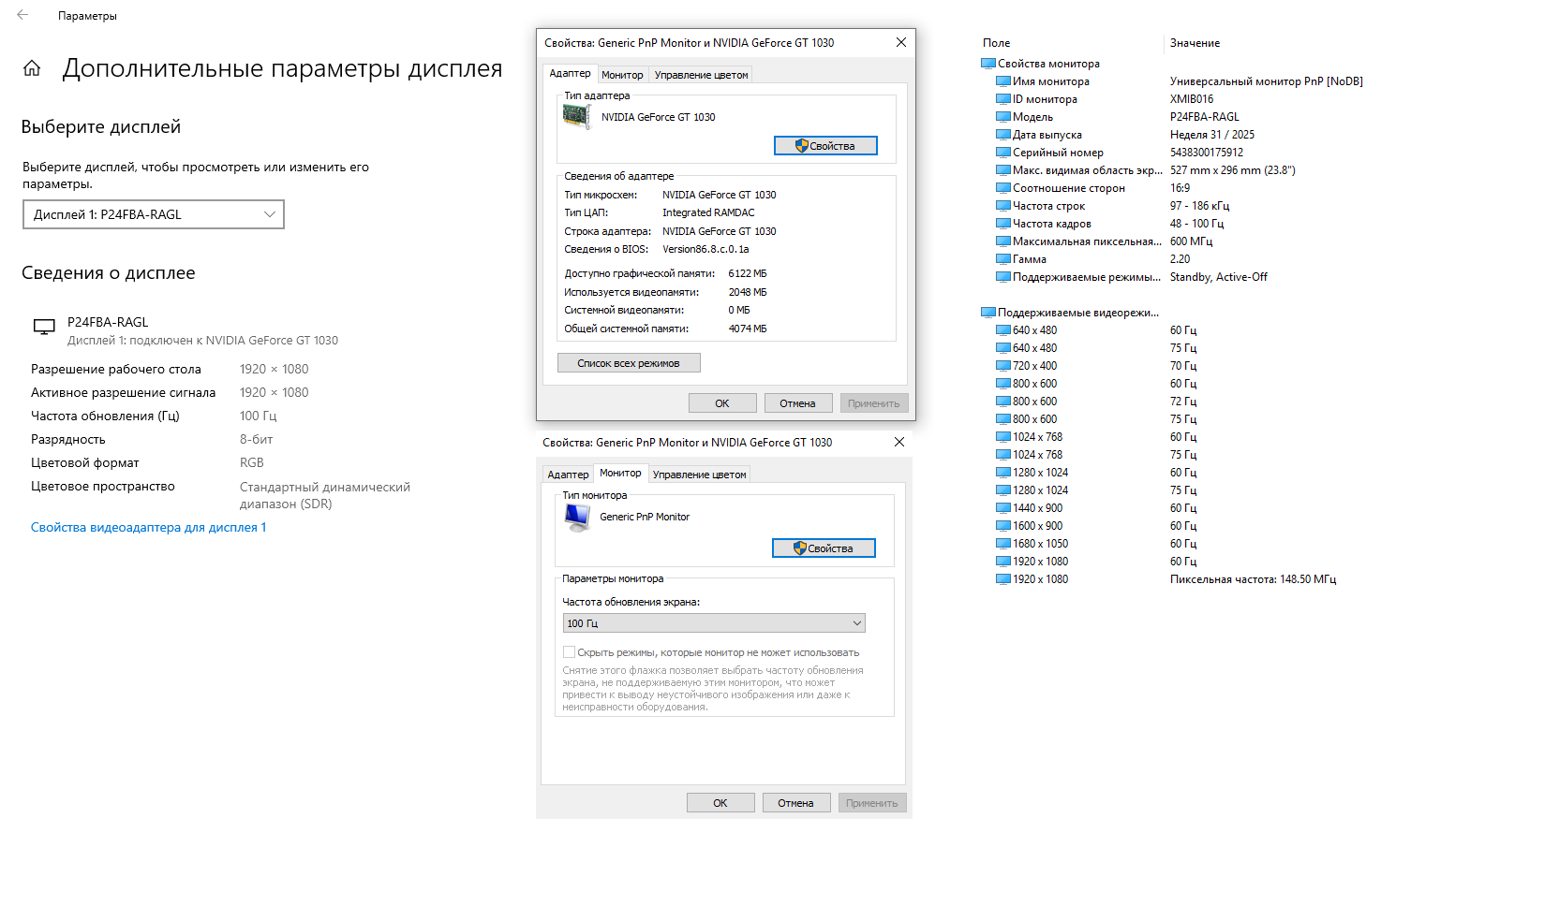Select 'Монитор' tab in the lower dialog
This screenshot has width=1559, height=906.
tap(620, 474)
